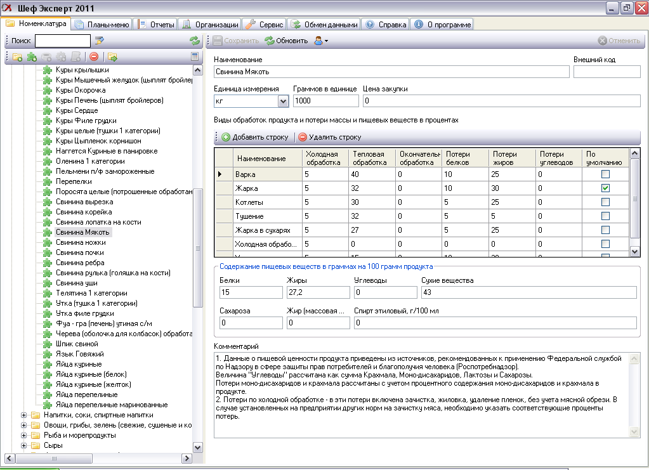Image resolution: width=649 pixels, height=470 pixels.
Task: Click the red delete icon in tree toolbar
Action: point(94,57)
